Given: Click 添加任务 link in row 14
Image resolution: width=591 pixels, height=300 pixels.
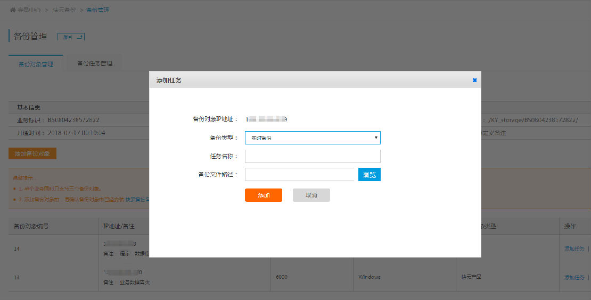Looking at the screenshot, I should (574, 249).
